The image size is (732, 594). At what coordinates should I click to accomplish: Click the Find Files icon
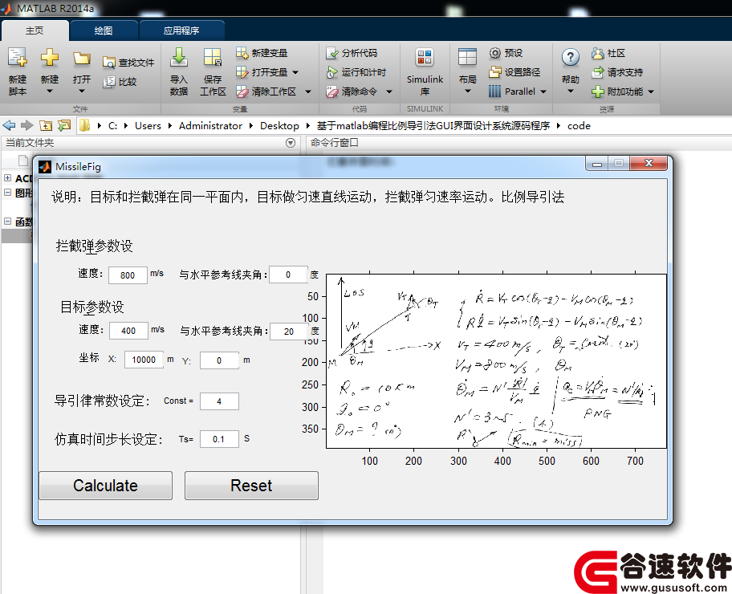point(109,63)
